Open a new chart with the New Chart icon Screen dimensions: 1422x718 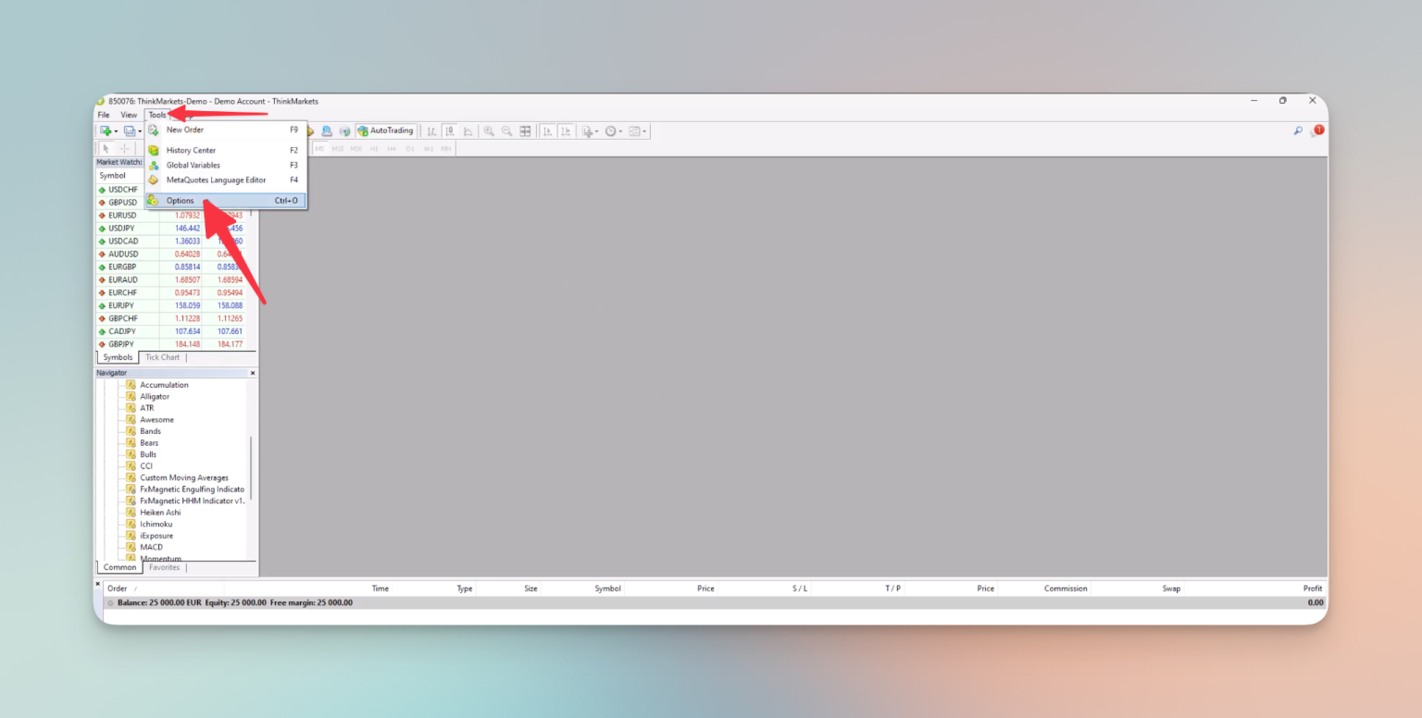point(105,130)
